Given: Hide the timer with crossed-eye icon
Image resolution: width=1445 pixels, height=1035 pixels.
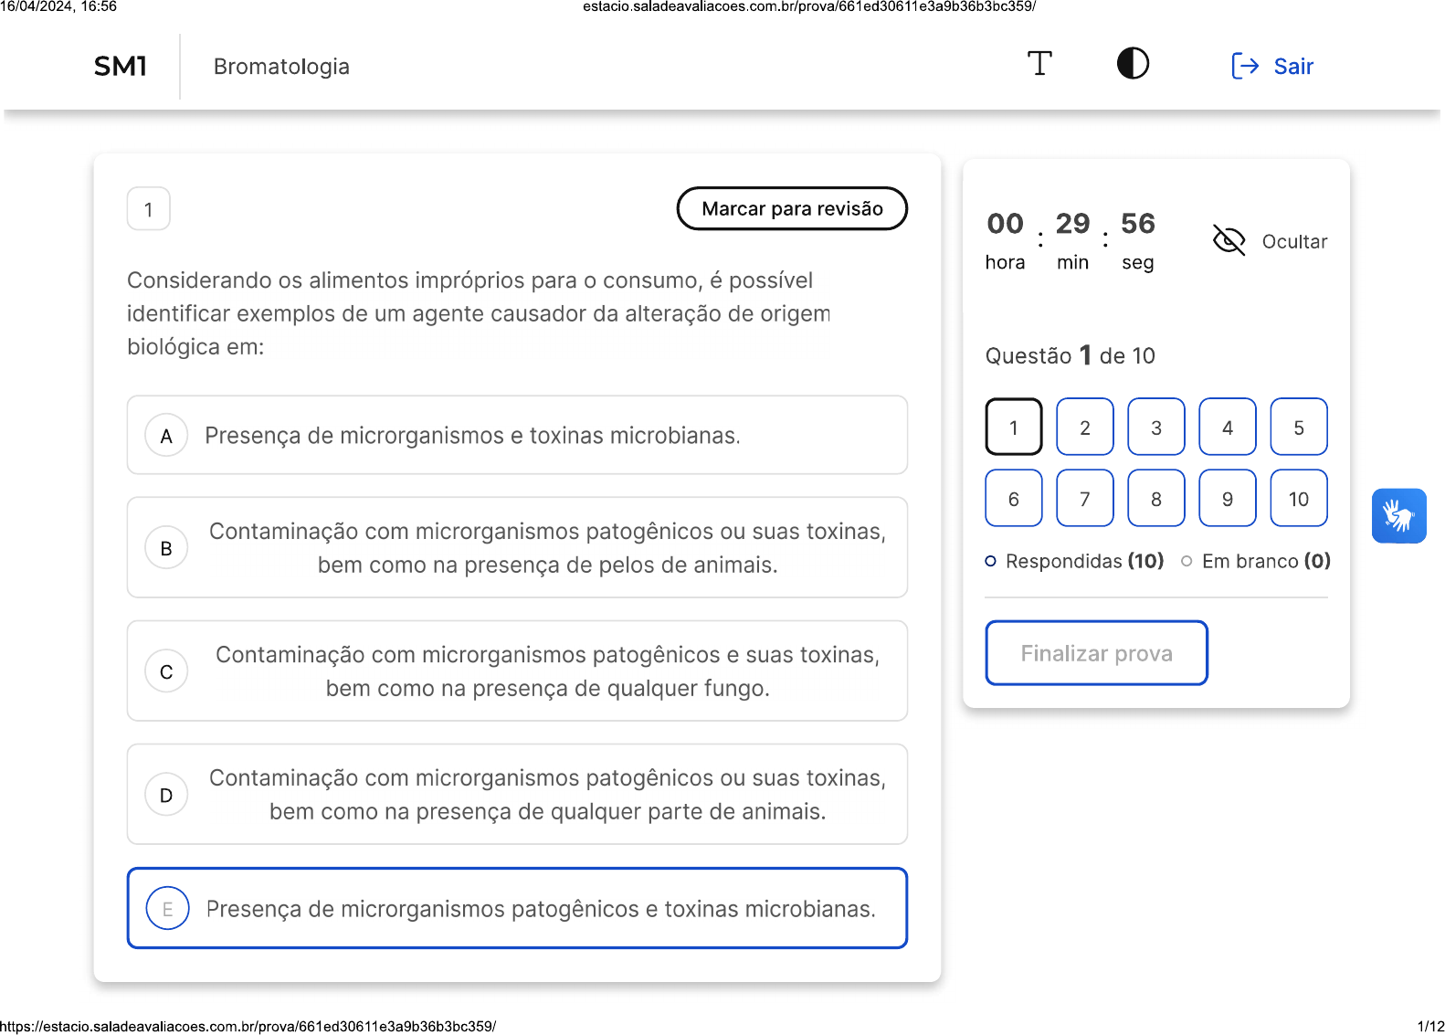Looking at the screenshot, I should [x=1229, y=240].
